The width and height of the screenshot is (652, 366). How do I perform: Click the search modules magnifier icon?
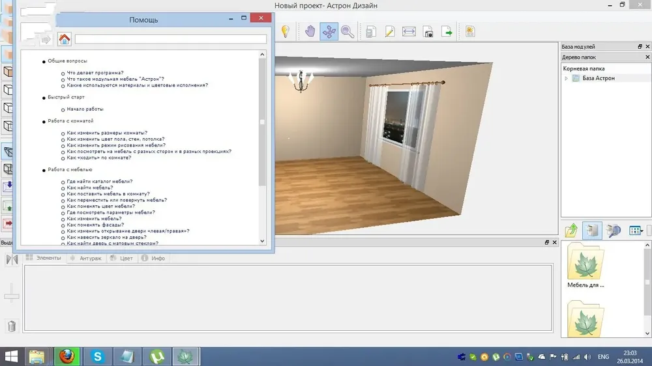tap(613, 230)
